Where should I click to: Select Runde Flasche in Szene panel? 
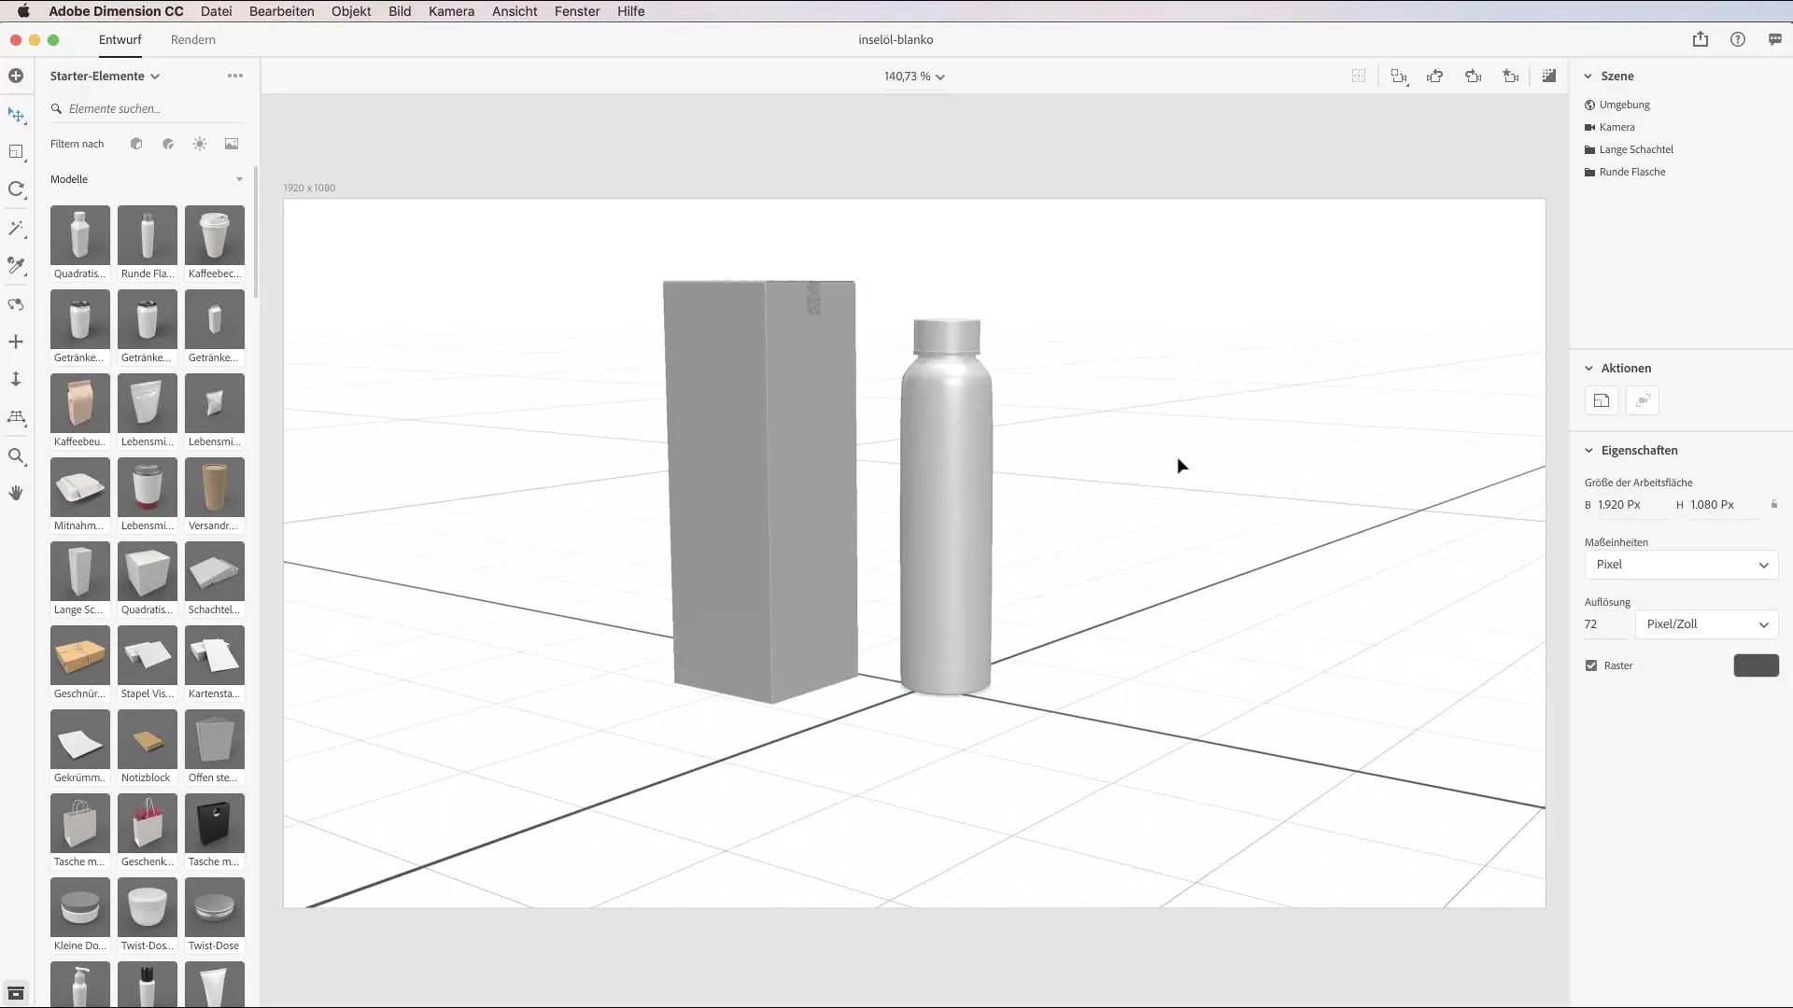(1631, 172)
